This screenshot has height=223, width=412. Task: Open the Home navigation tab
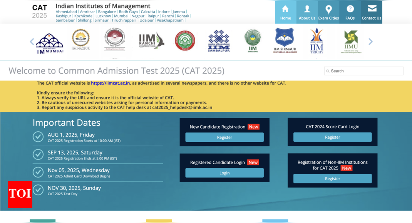(285, 12)
